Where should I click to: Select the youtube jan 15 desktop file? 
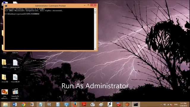click(x=15, y=65)
